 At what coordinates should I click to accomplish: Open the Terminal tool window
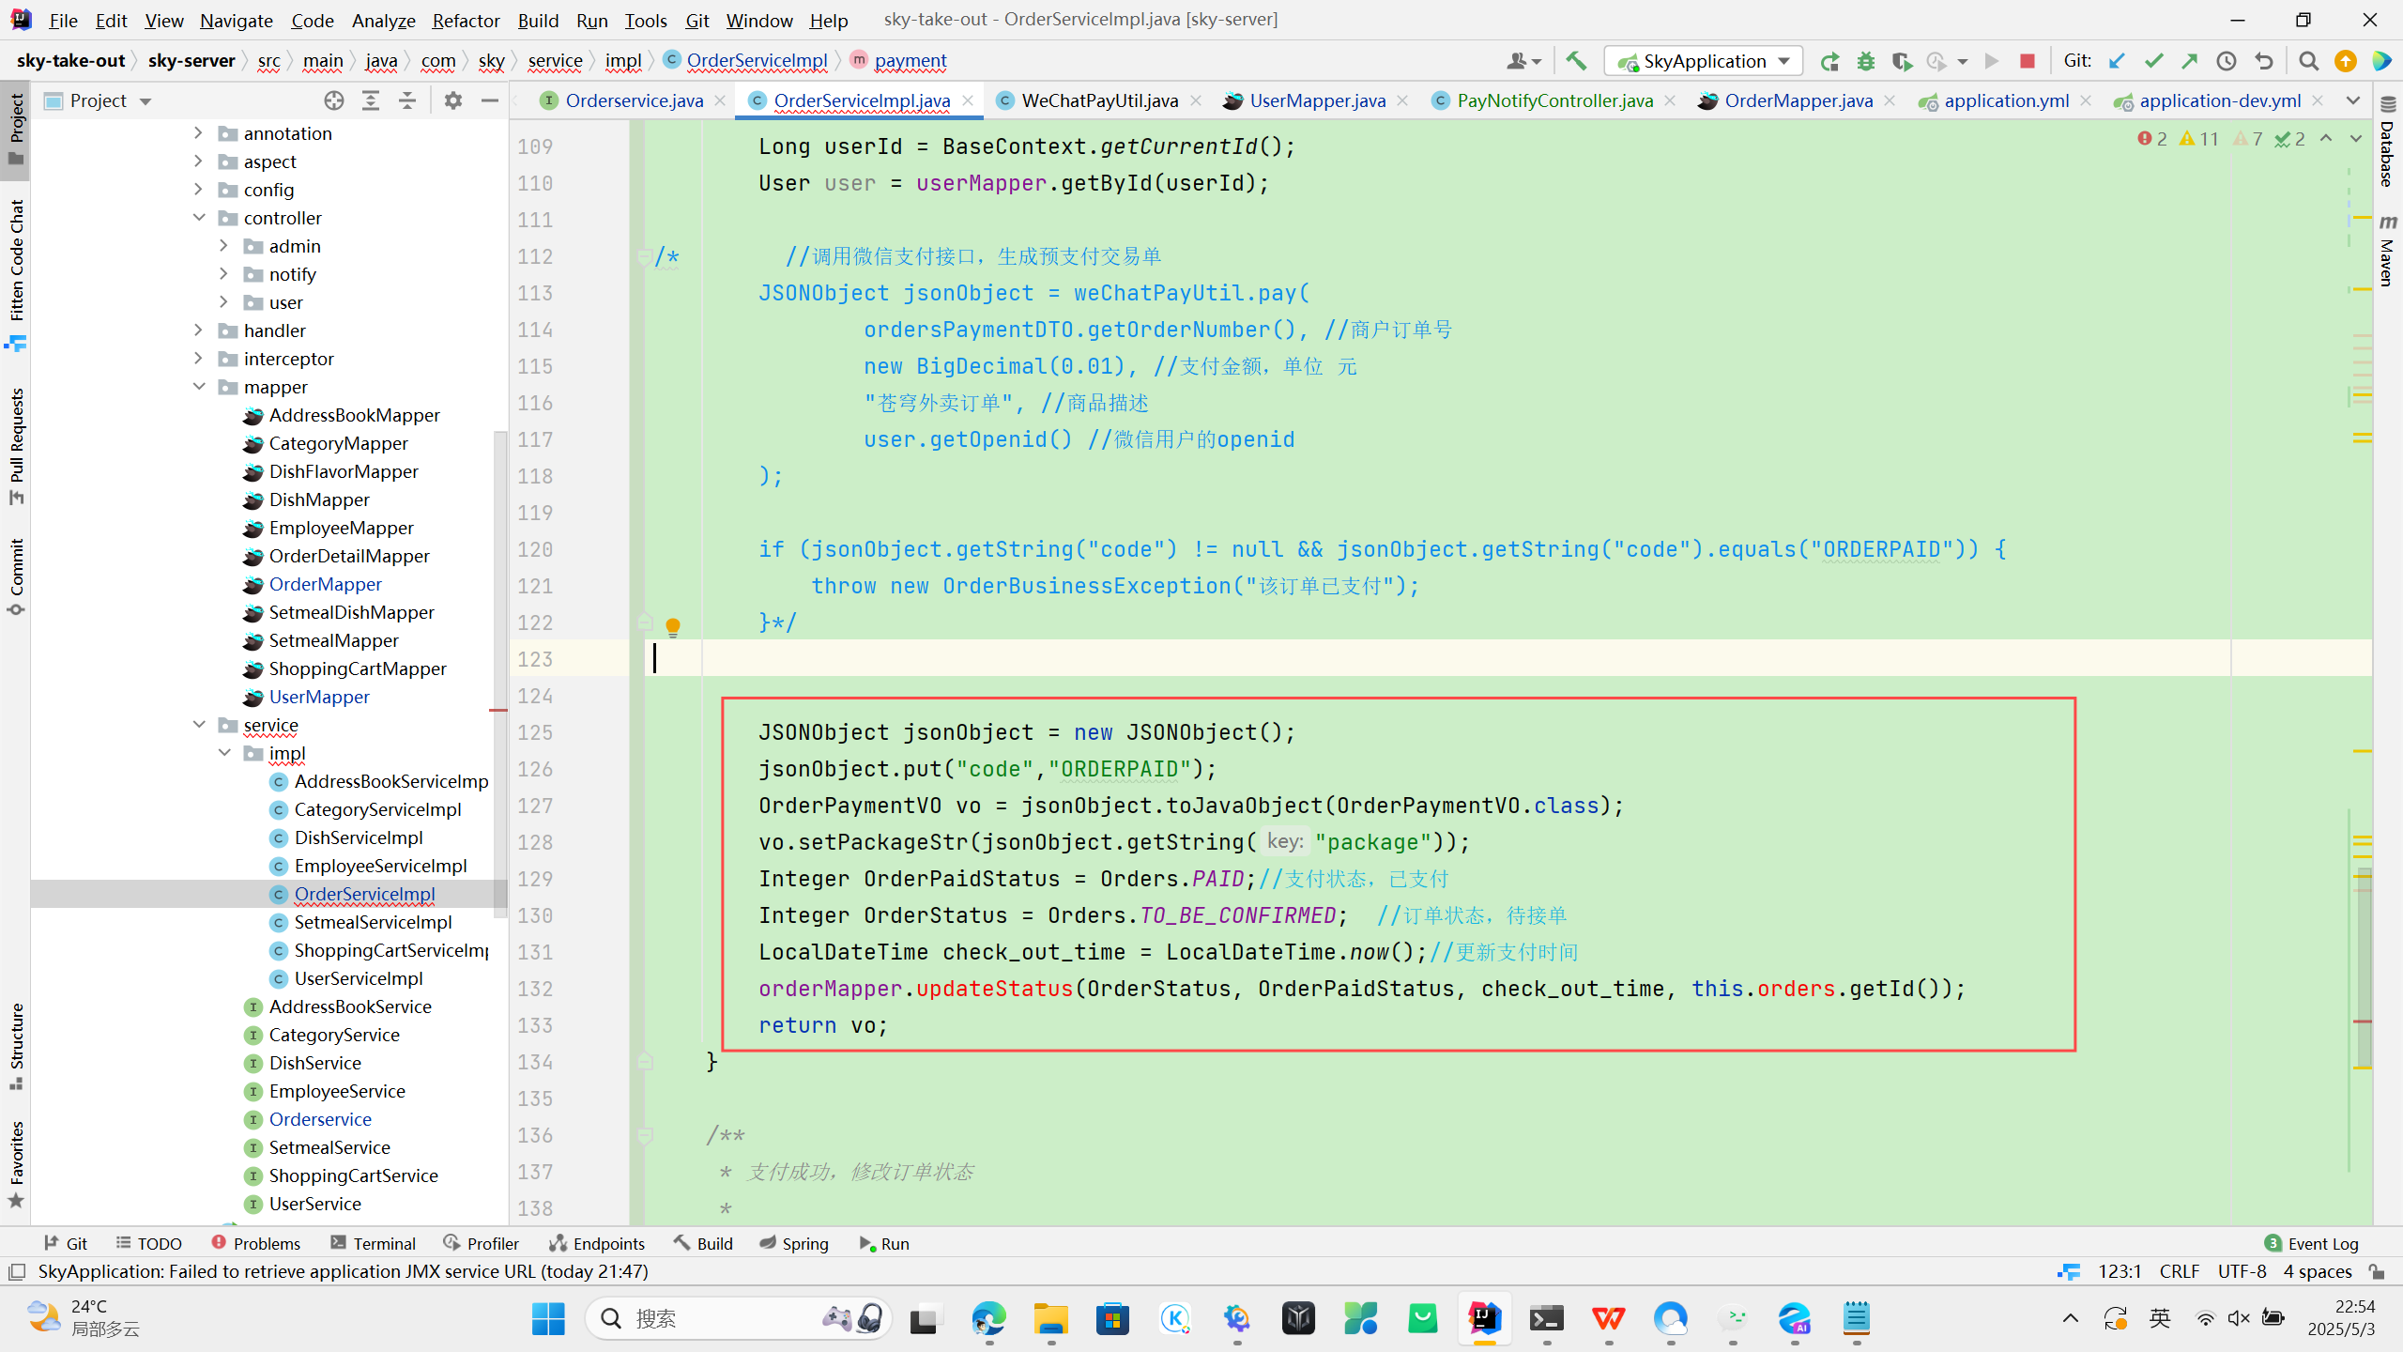pyautogui.click(x=373, y=1243)
